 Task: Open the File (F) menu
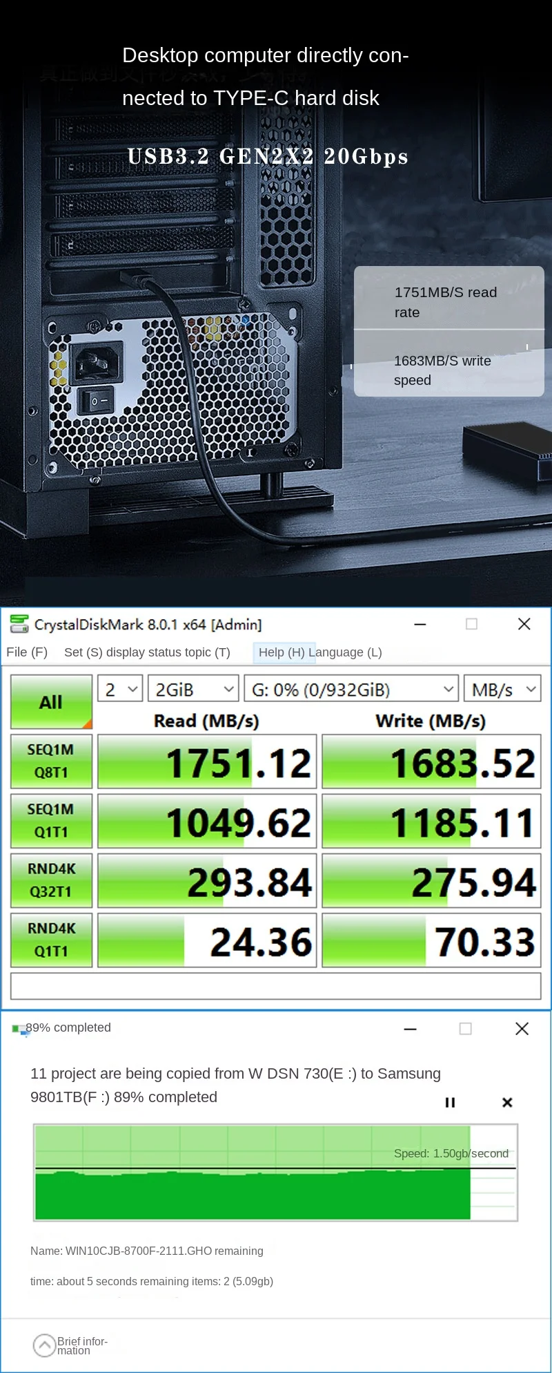[27, 652]
